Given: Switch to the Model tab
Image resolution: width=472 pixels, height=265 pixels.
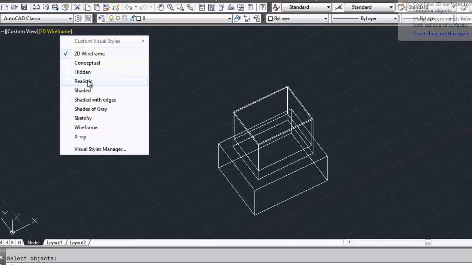Looking at the screenshot, I should (x=33, y=243).
